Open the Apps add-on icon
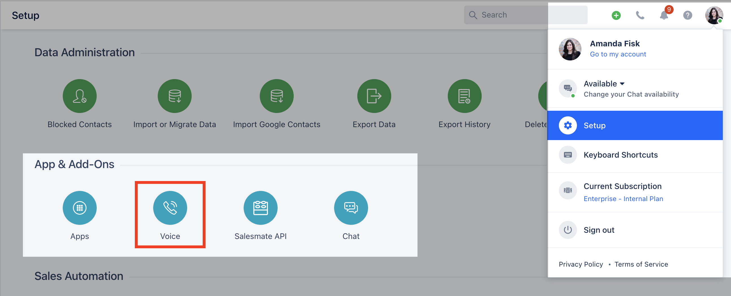This screenshot has height=296, width=731. (79, 208)
